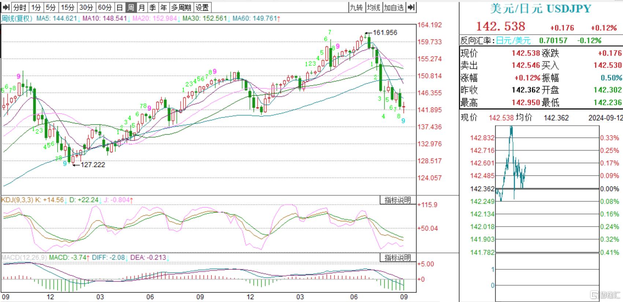Click the large 142.538 current price

(x=500, y=26)
